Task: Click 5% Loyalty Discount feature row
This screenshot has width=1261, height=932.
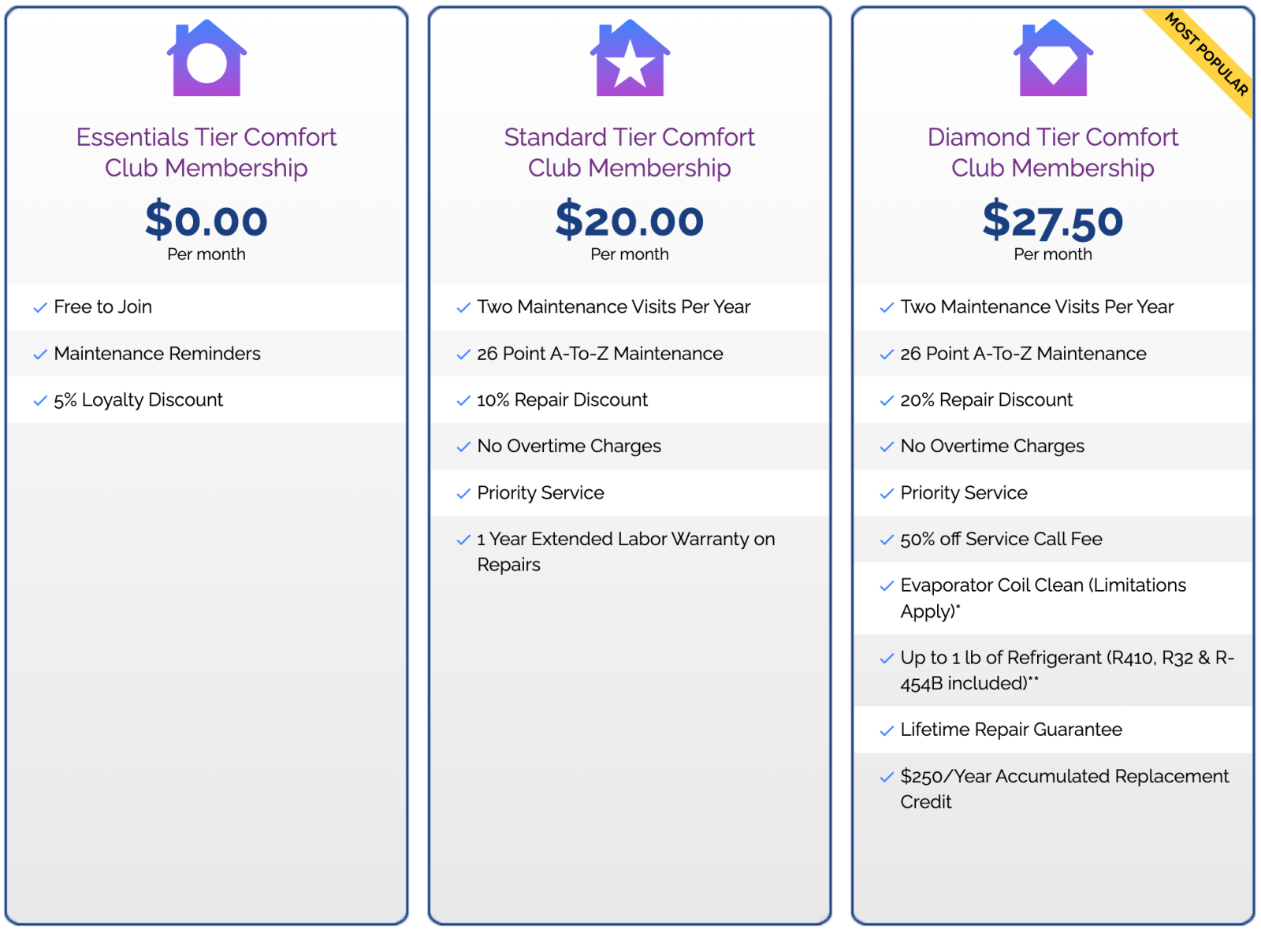Action: coord(206,400)
